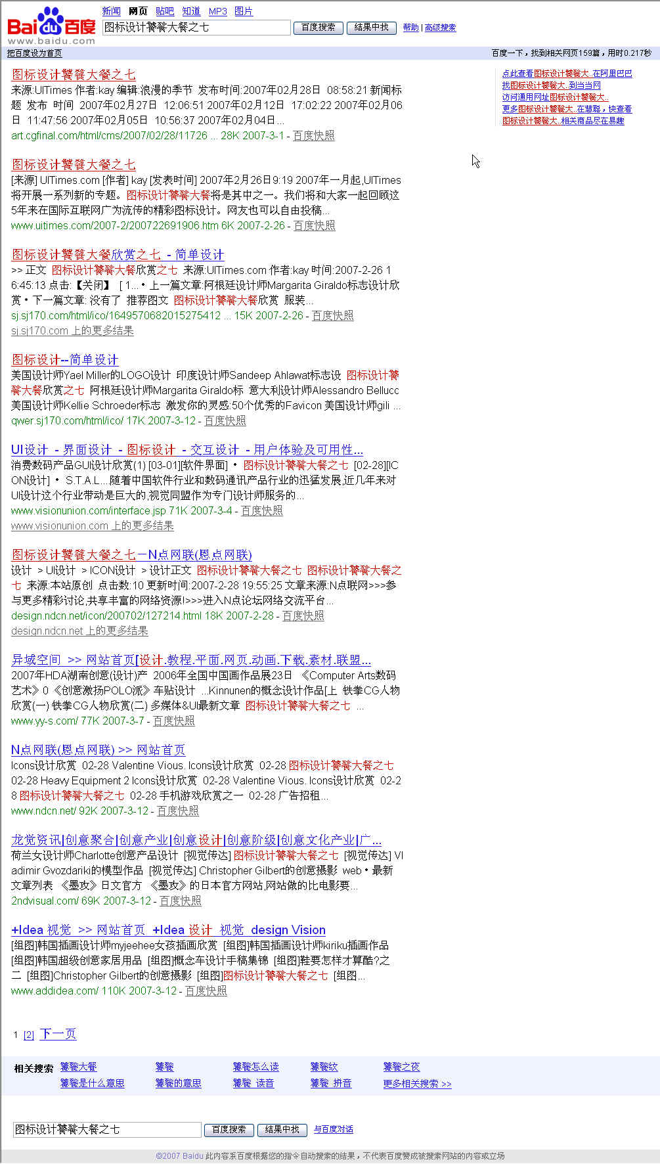The width and height of the screenshot is (660, 1164).
Task: Click the Baidu logo
Action: (51, 26)
